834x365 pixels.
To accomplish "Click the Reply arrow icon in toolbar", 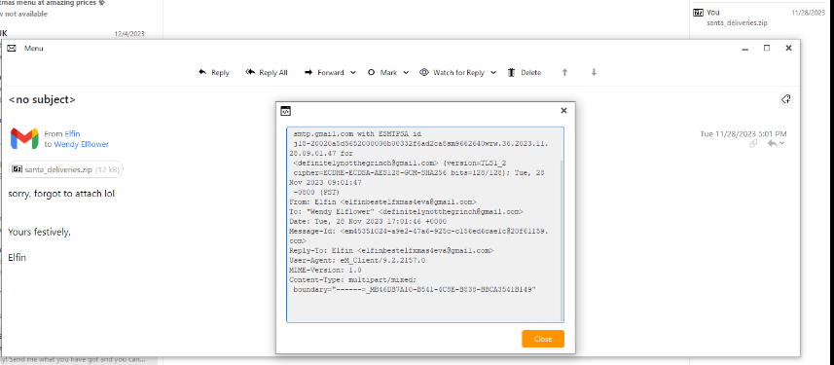I will (202, 72).
